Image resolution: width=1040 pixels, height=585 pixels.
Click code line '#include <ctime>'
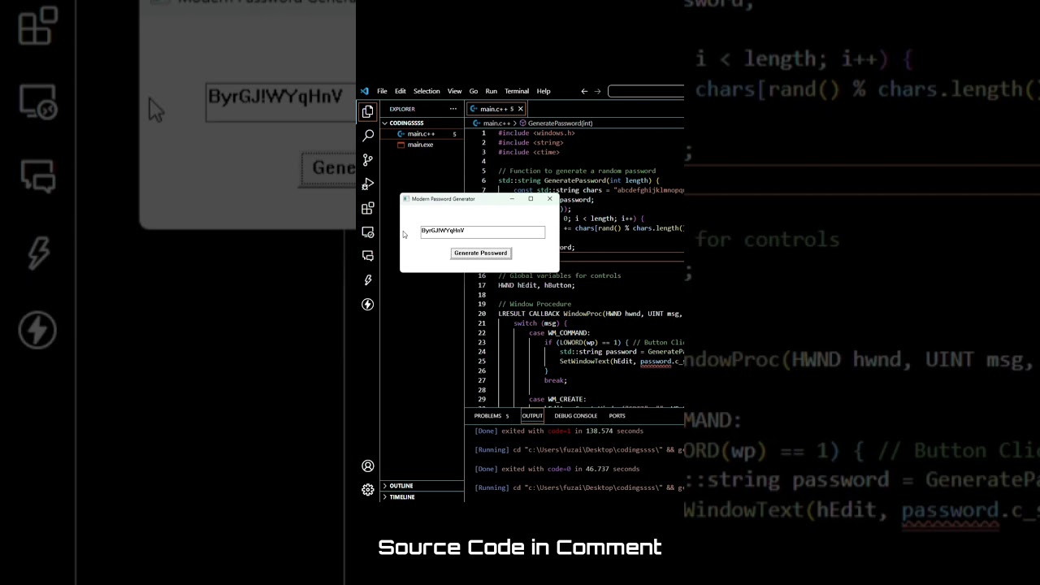point(529,152)
